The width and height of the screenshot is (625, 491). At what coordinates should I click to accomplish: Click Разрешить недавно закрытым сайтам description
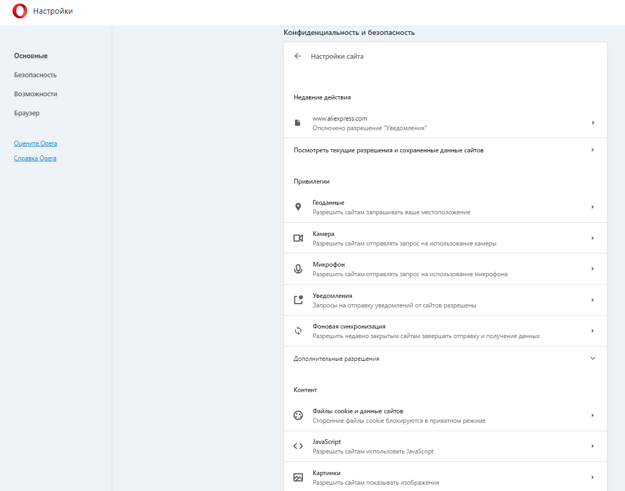426,336
